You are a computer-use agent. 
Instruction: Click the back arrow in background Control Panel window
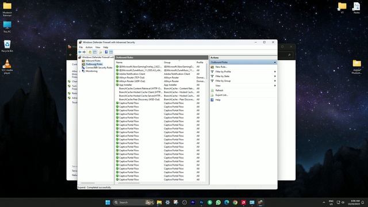[x=71, y=55]
